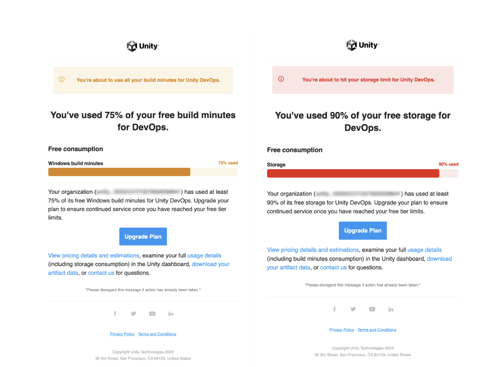Image resolution: width=498 pixels, height=367 pixels.
Task: Open YouTube icon in left email footer
Action: (x=152, y=314)
